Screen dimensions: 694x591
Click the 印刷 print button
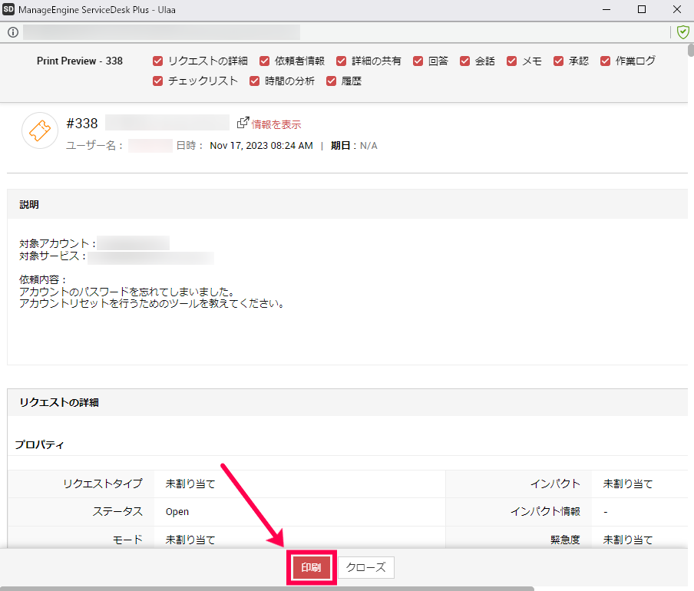(x=311, y=567)
